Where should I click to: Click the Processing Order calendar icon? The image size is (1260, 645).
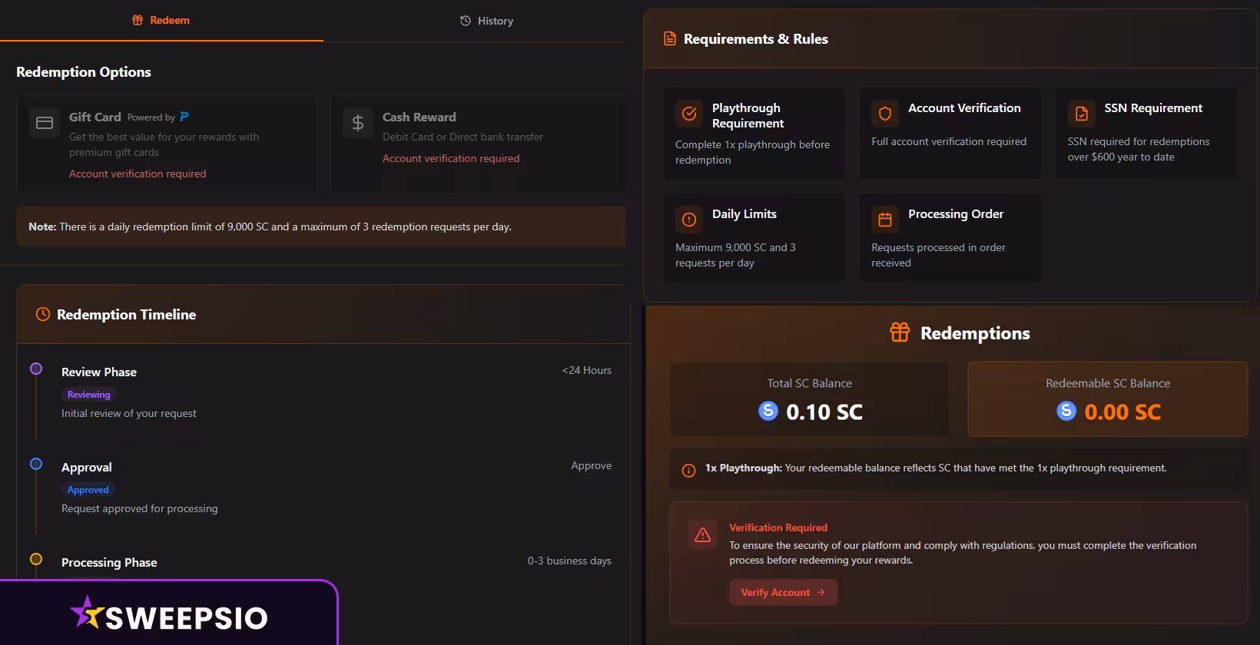[885, 220]
